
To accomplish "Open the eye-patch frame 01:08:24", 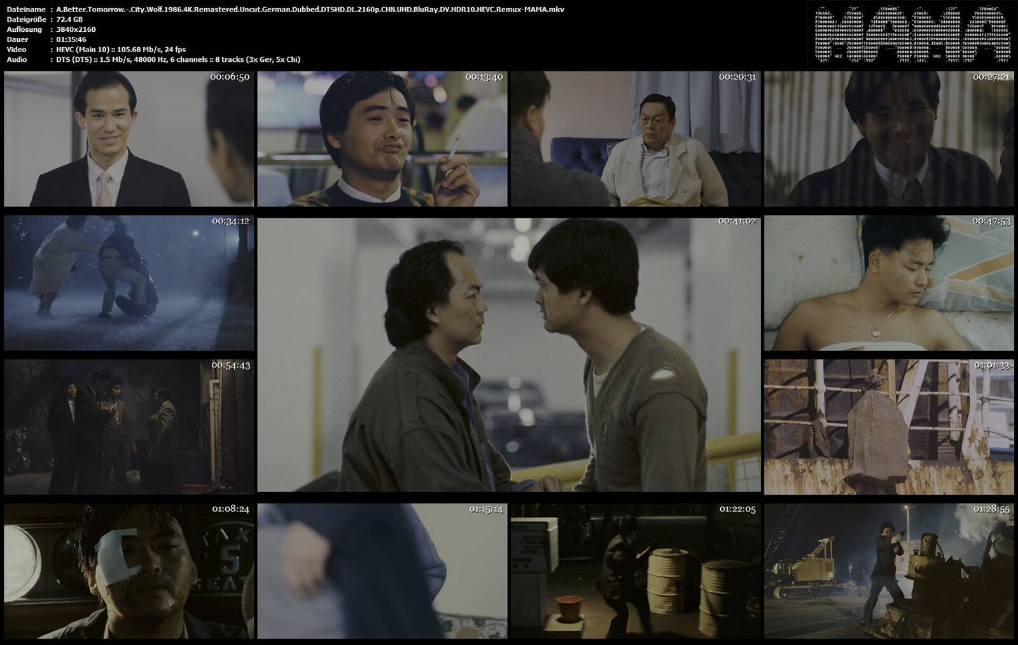I will tap(129, 571).
